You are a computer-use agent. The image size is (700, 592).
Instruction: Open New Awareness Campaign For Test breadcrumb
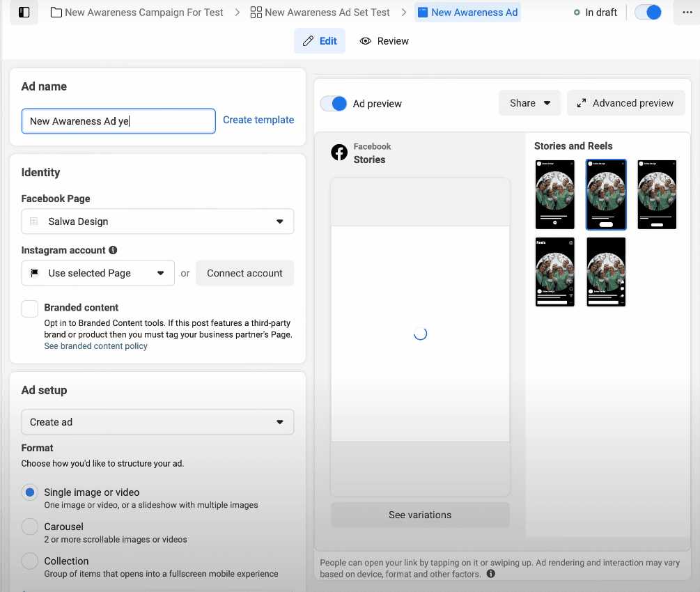click(137, 13)
